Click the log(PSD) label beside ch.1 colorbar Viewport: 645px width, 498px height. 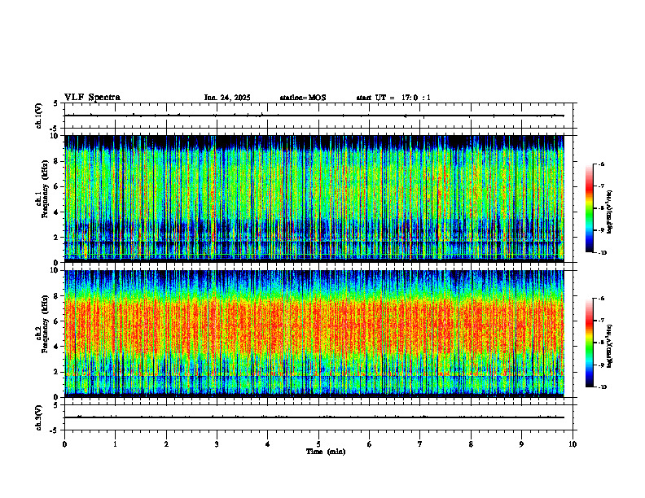coord(611,212)
